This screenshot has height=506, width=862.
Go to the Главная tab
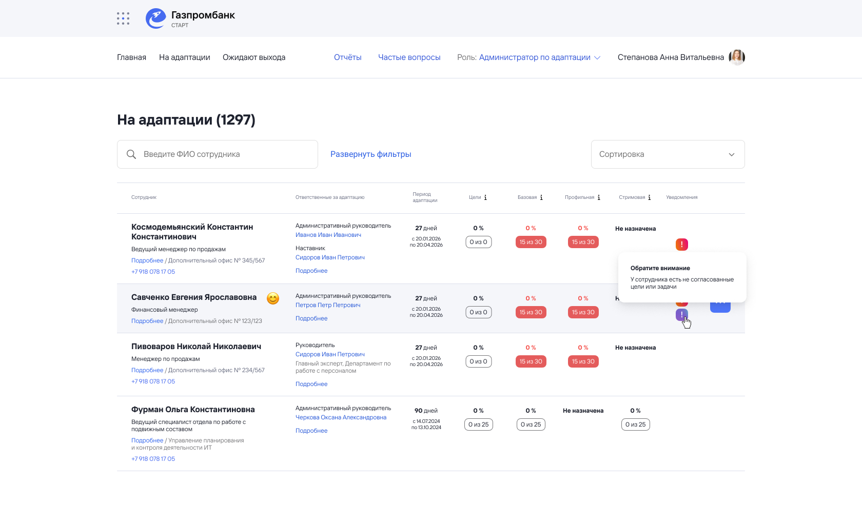tap(131, 57)
